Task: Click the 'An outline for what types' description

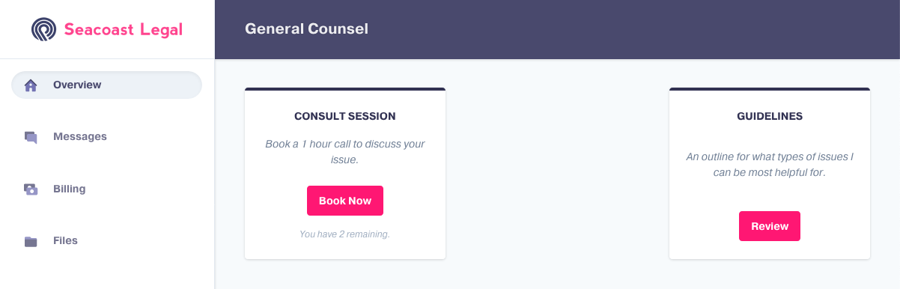Action: 770,165
